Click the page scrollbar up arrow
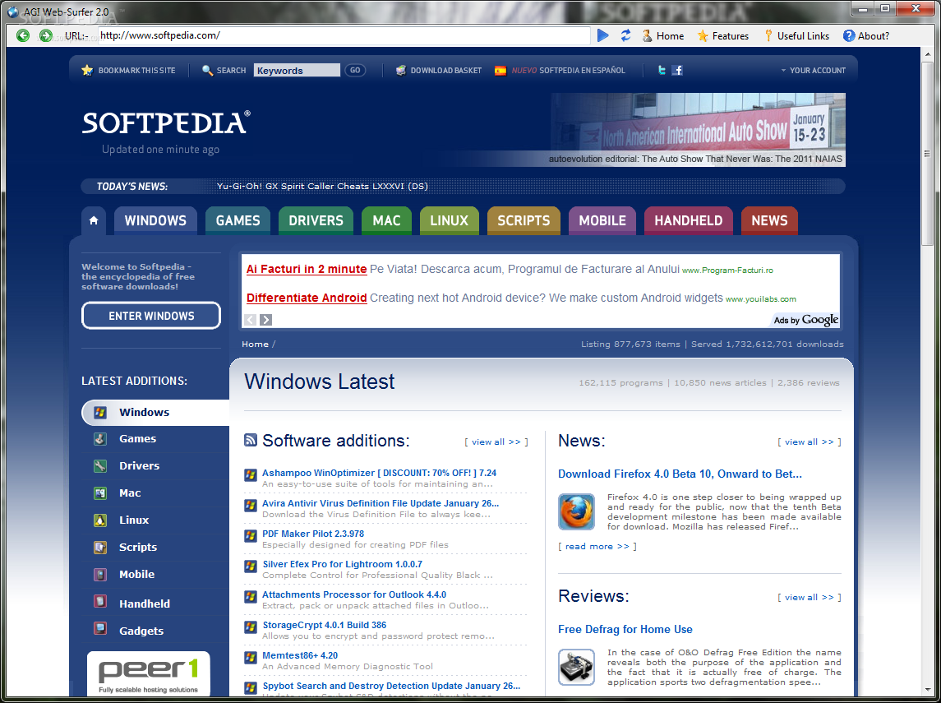Viewport: 941px width, 703px height. pos(927,54)
